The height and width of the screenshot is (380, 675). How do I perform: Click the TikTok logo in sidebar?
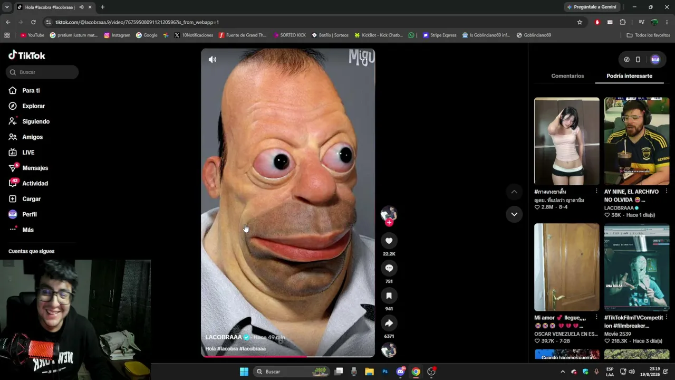(x=27, y=55)
